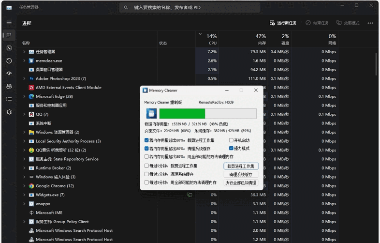Image resolution: width=380 pixels, height=243 pixels.
Task: Uncheck the 强力模式 checkbox
Action: click(231, 149)
